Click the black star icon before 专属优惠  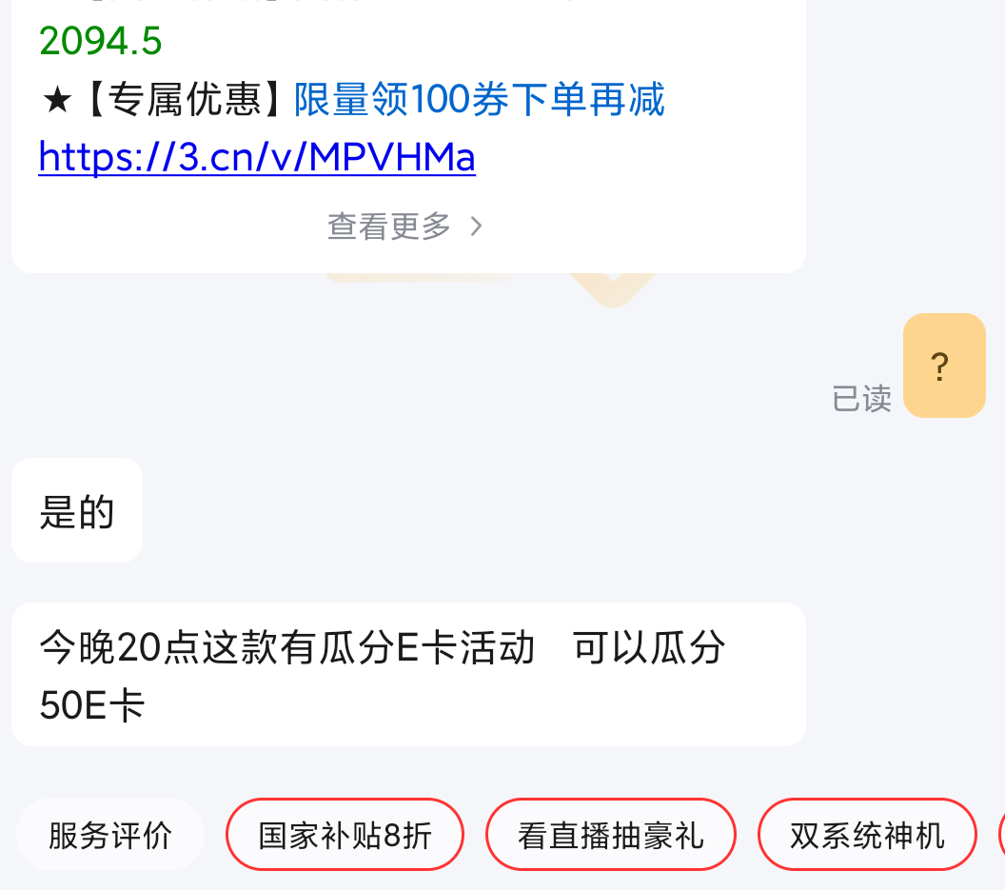point(57,100)
